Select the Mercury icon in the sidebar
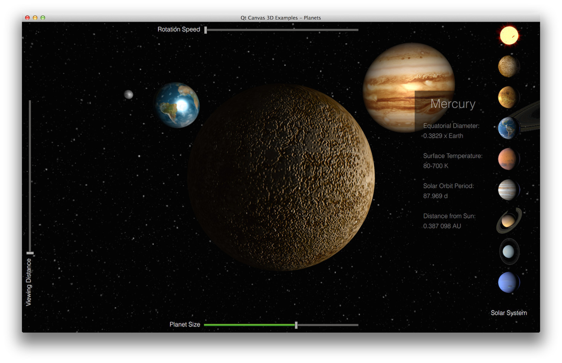 [x=508, y=66]
